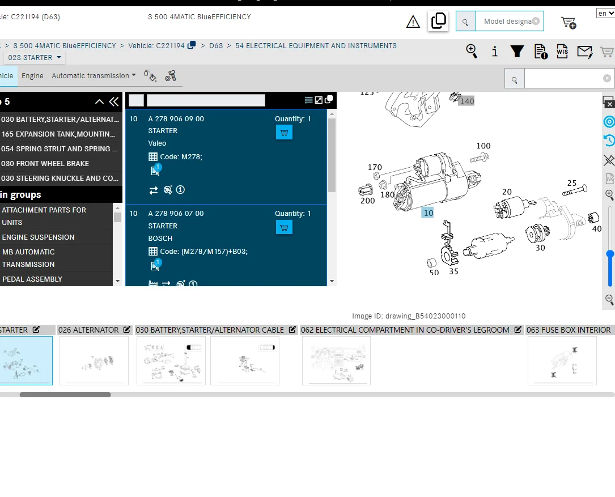Click the Model designation input field
This screenshot has height=497, width=615.
pyautogui.click(x=510, y=22)
